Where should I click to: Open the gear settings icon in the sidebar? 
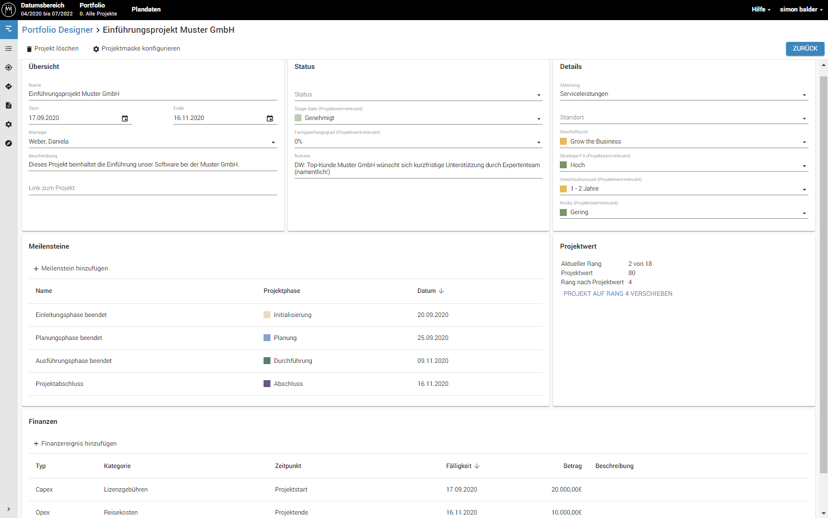9,125
